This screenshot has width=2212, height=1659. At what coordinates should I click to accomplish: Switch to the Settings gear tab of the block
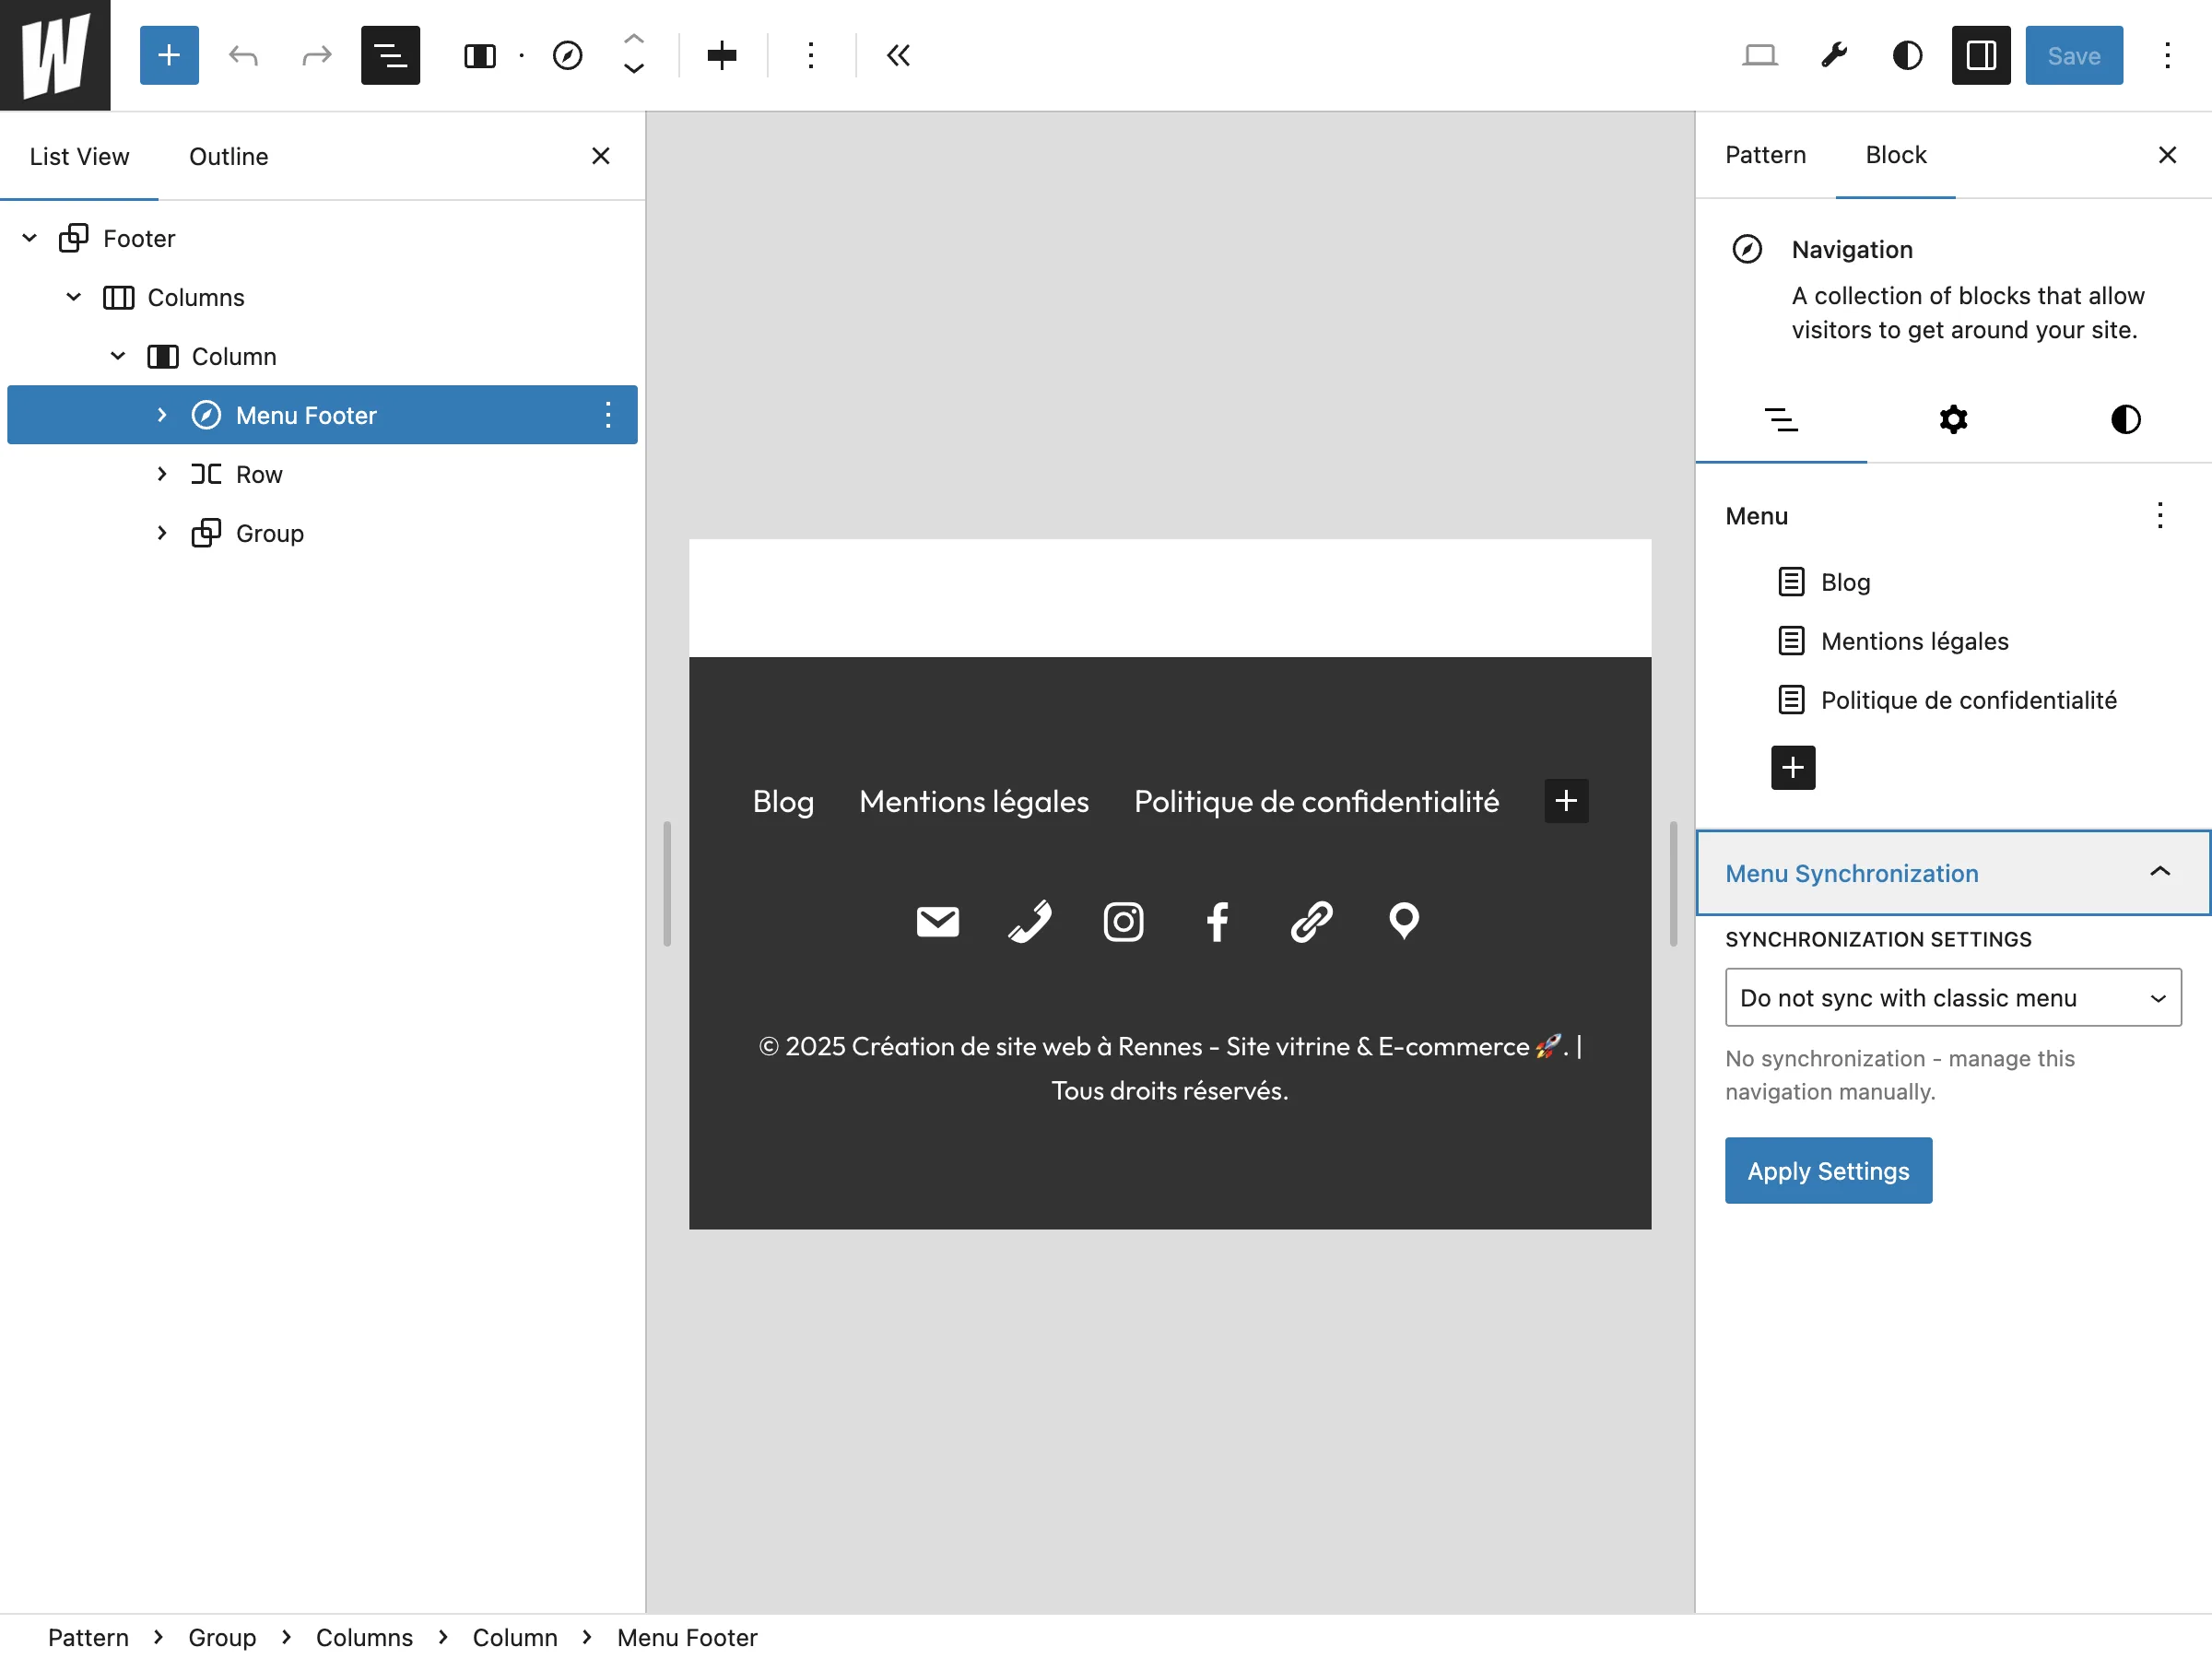point(1952,419)
